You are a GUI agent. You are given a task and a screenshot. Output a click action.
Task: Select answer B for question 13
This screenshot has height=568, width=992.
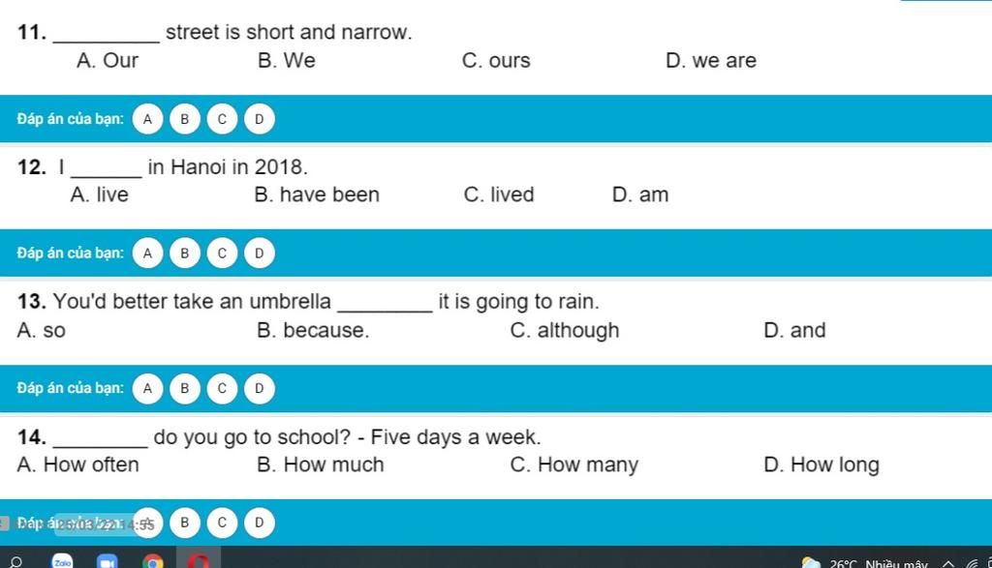185,388
